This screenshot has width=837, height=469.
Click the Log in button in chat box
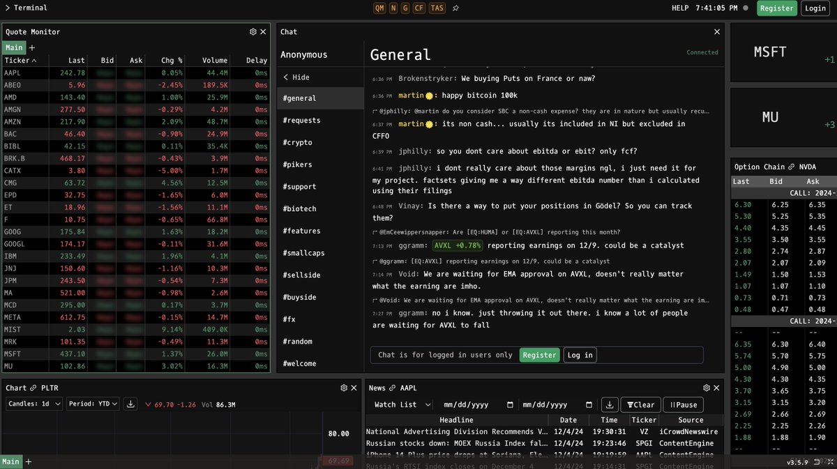coord(580,355)
